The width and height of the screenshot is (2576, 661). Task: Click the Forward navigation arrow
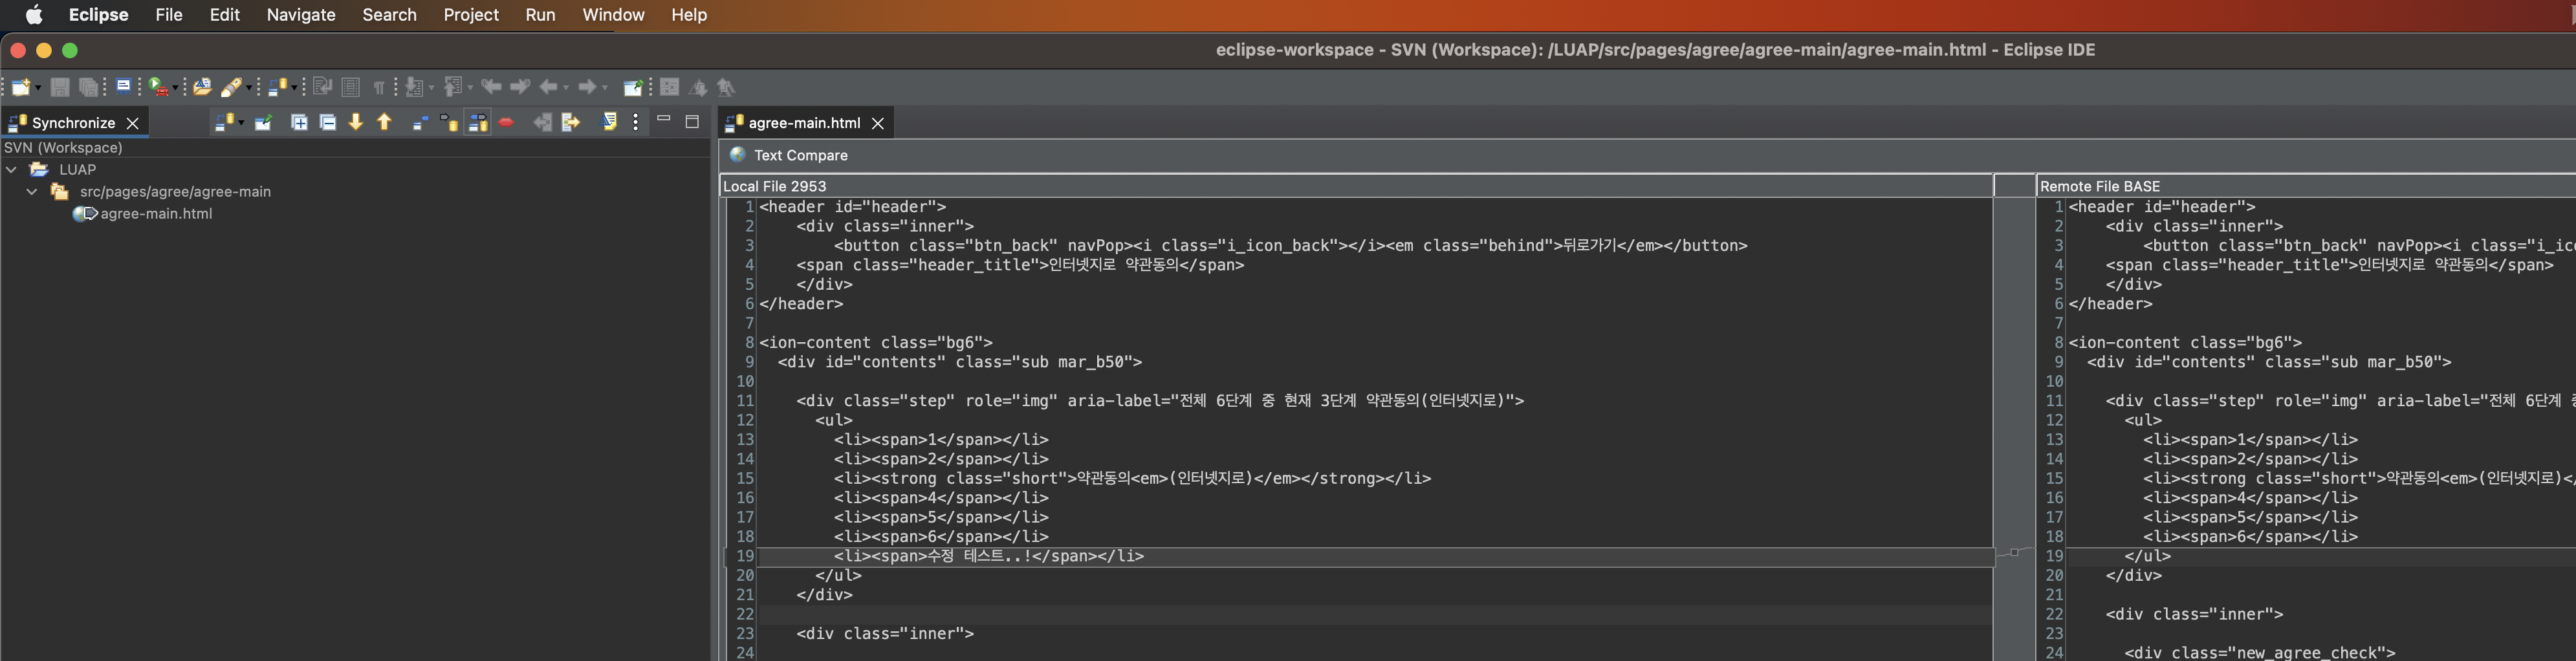tap(588, 87)
